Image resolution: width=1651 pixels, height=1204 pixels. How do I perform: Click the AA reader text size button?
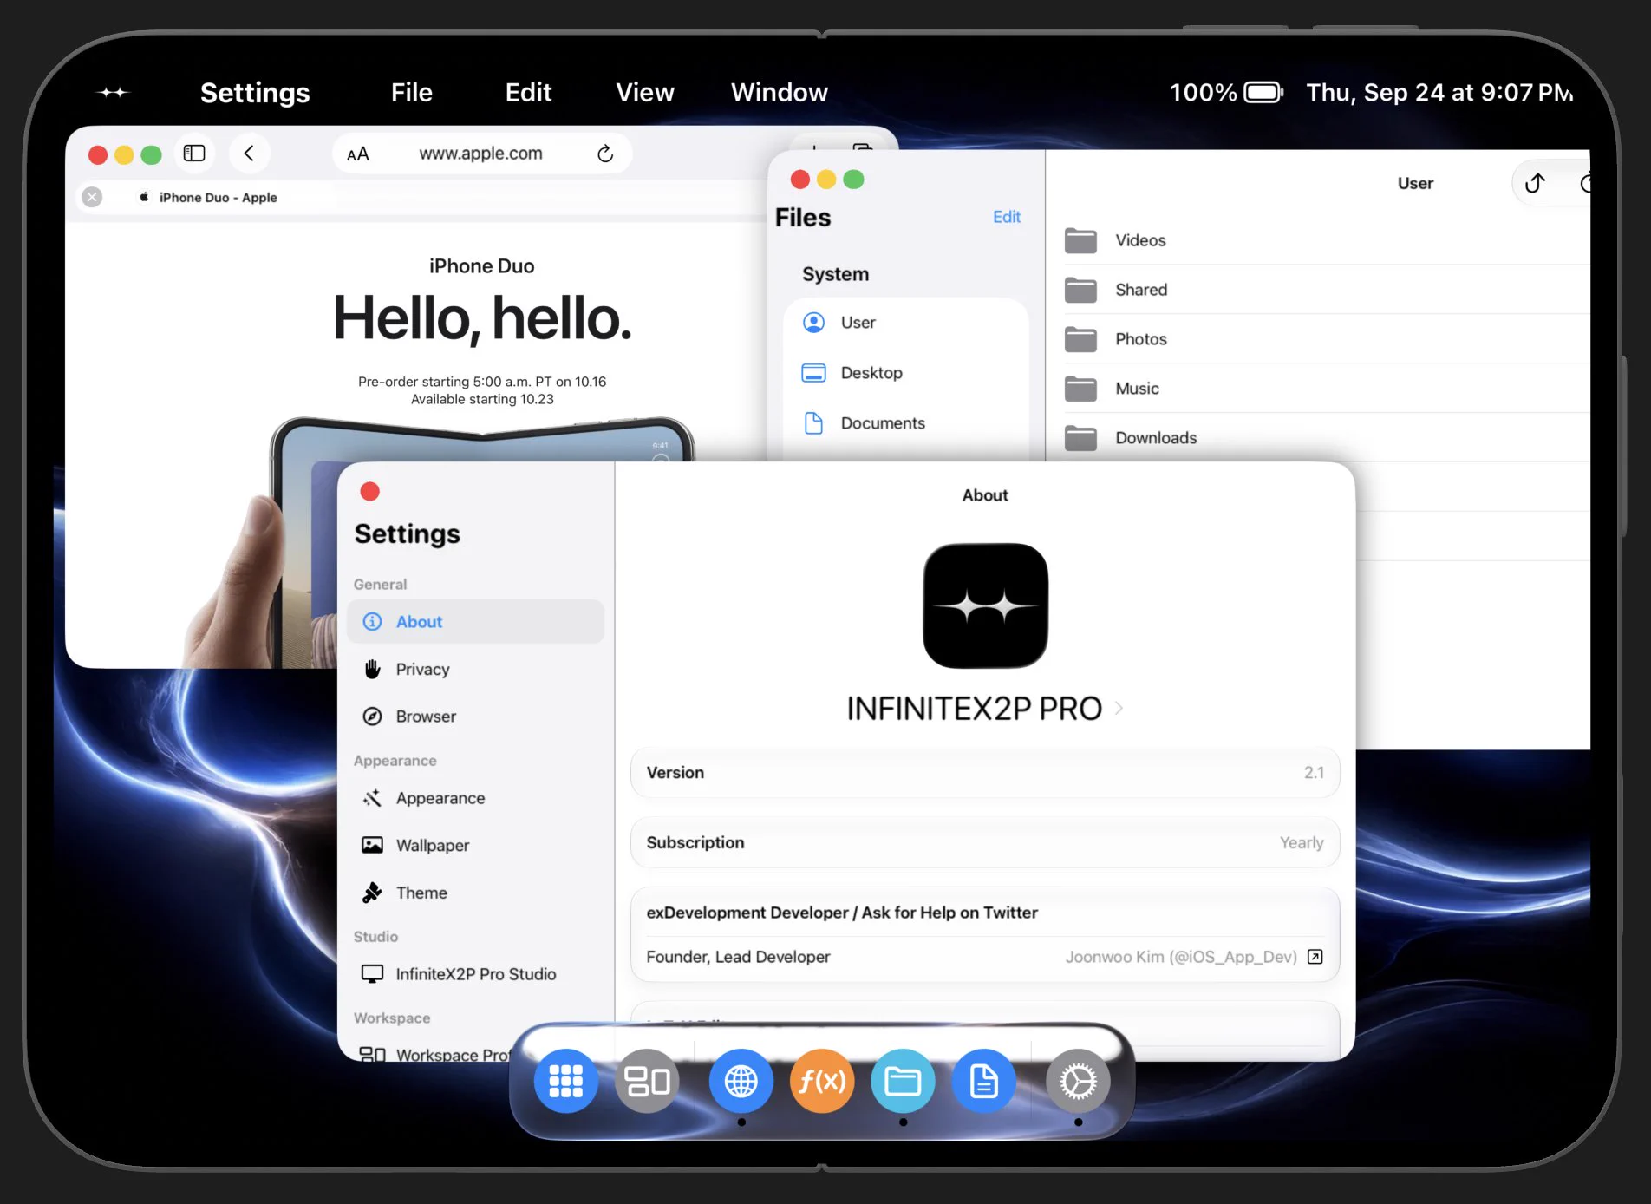tap(357, 154)
